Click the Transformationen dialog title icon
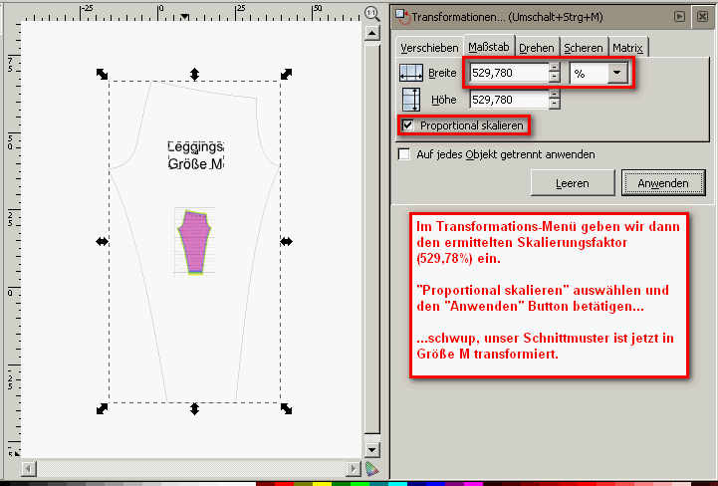Image resolution: width=718 pixels, height=486 pixels. (402, 15)
